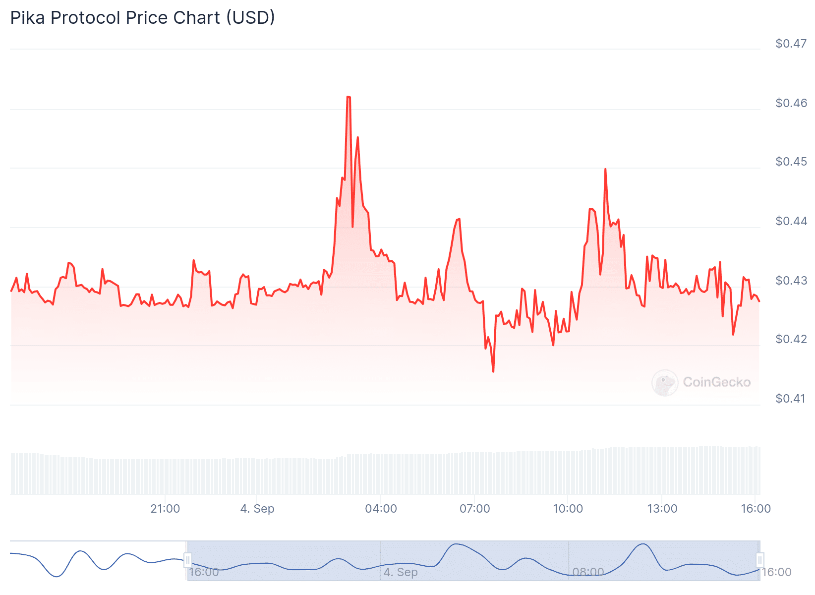Click the lowest price dip after 07:00

tap(493, 371)
